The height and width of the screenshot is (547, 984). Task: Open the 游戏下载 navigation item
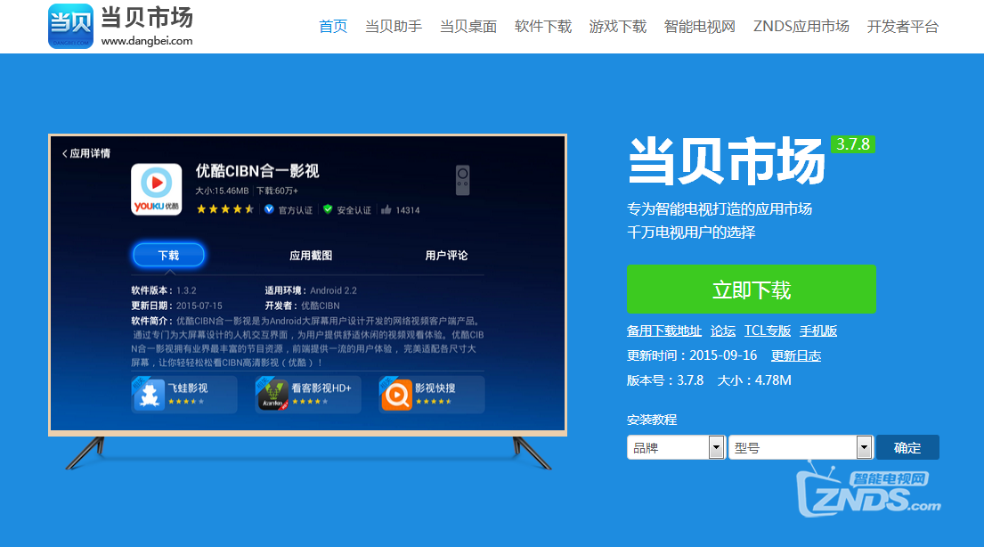[617, 27]
